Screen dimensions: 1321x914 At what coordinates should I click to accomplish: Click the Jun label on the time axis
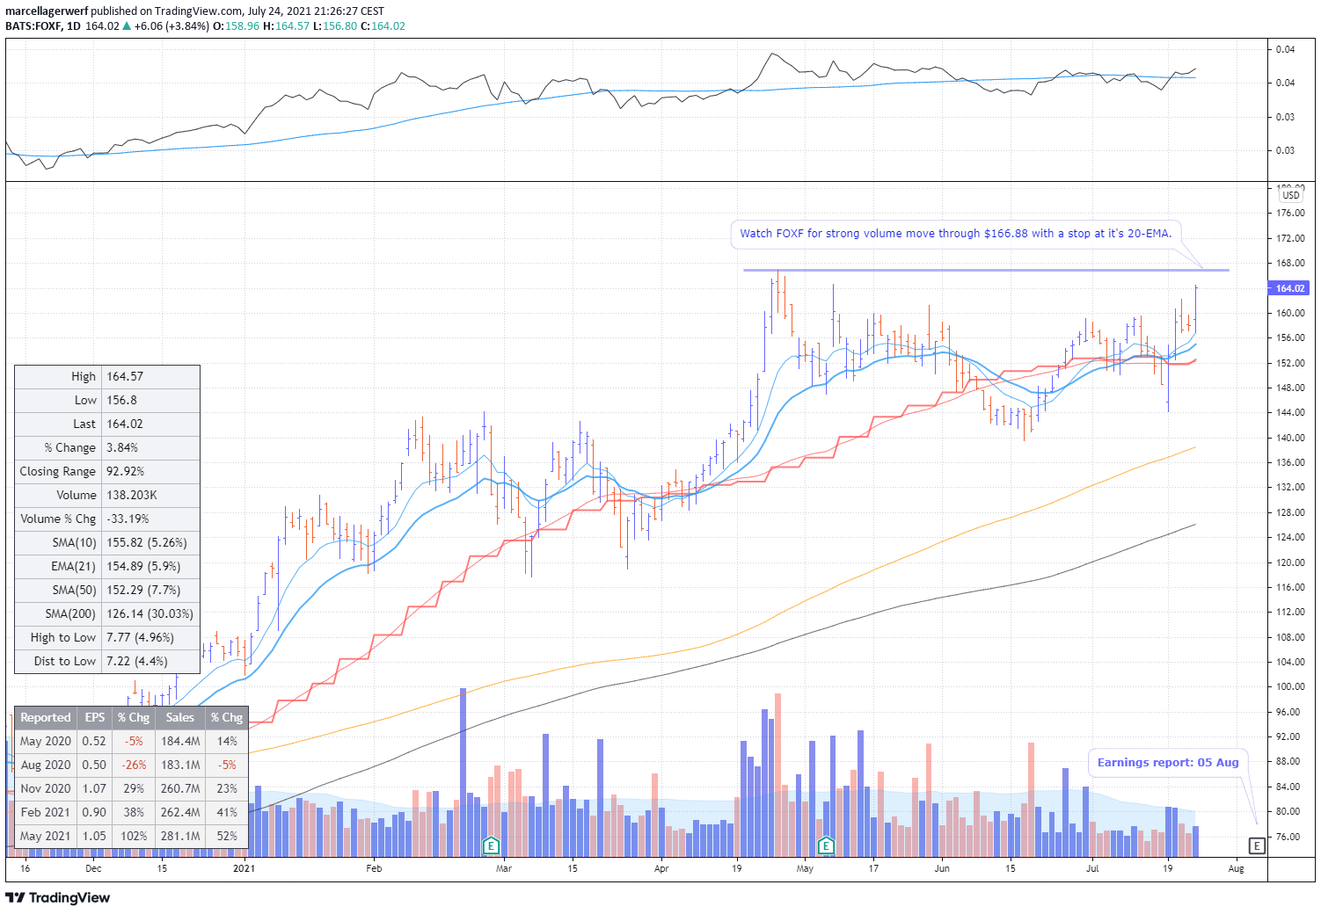point(942,868)
